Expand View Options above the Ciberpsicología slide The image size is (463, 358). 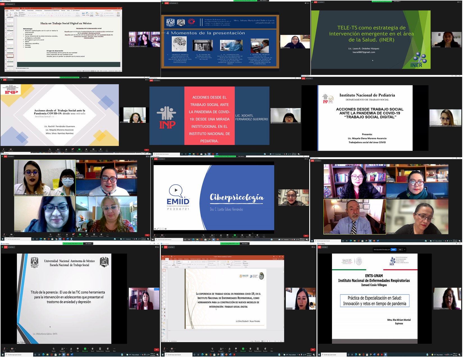(241, 156)
